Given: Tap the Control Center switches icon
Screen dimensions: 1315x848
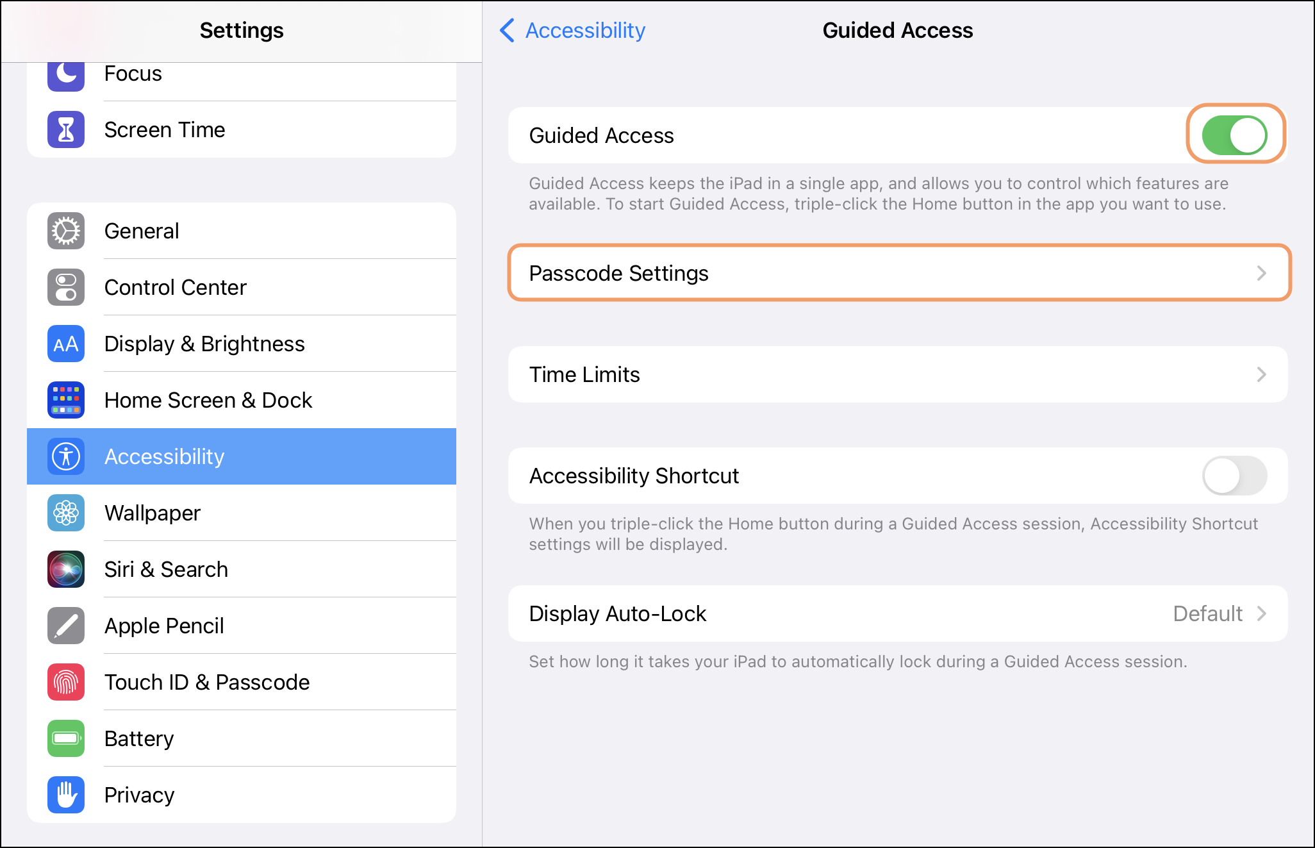Looking at the screenshot, I should 66,287.
